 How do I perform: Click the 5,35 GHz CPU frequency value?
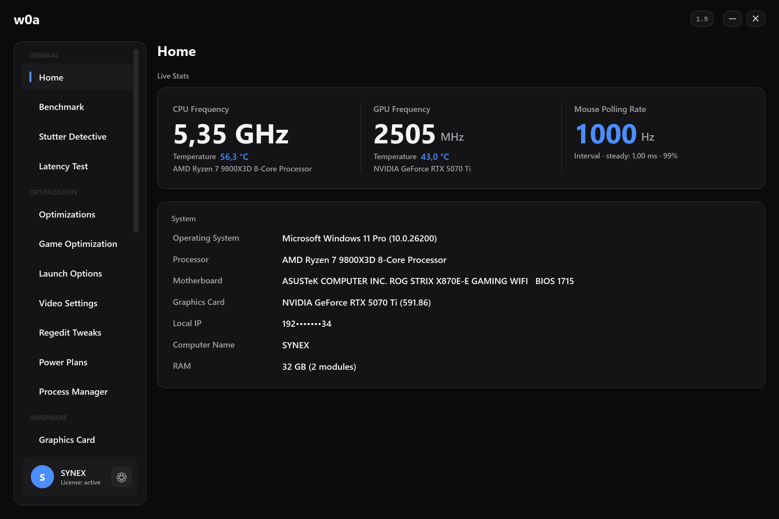pyautogui.click(x=231, y=134)
